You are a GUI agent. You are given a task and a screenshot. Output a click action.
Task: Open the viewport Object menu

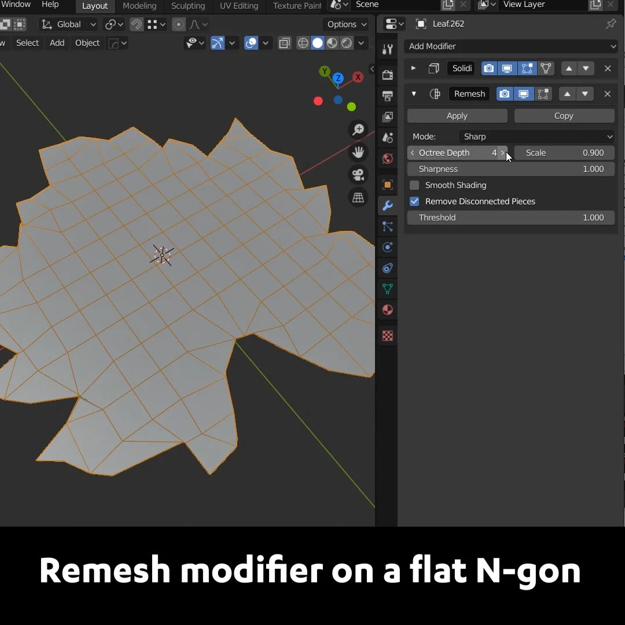pyautogui.click(x=87, y=43)
